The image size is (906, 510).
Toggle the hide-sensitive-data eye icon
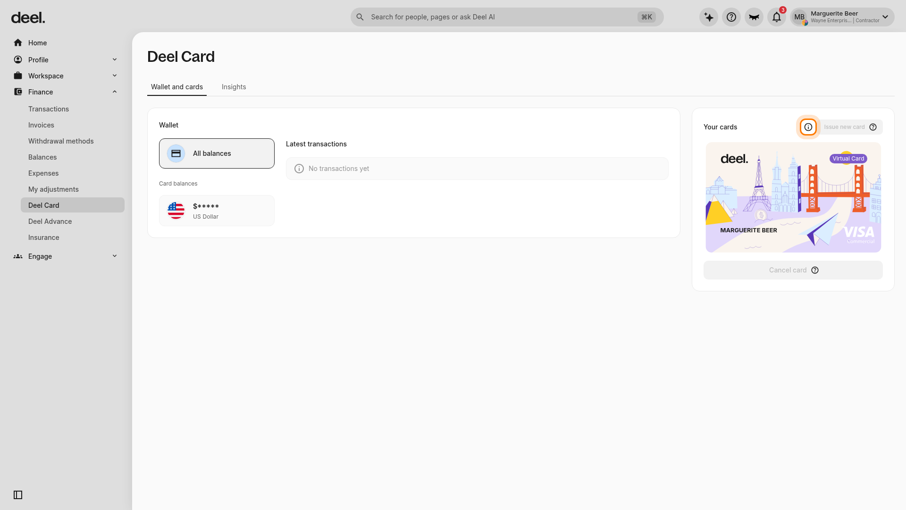coord(754,17)
